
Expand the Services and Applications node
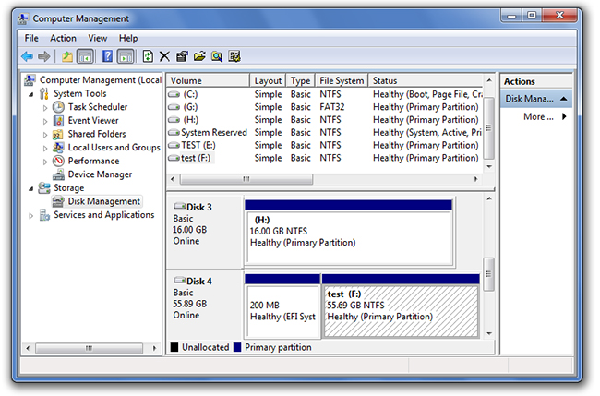(x=32, y=216)
